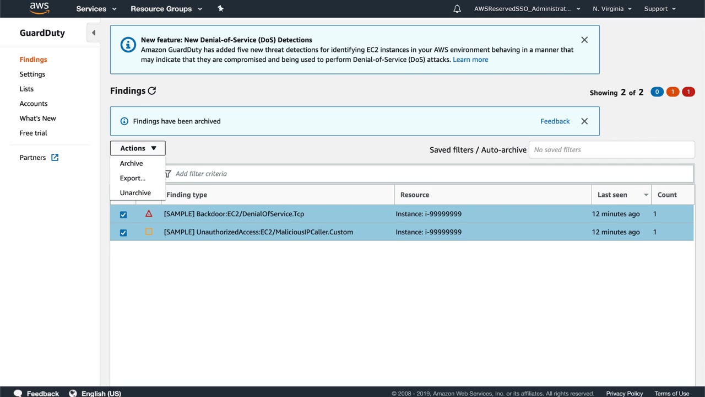Toggle the Actions dropdown button
The height and width of the screenshot is (397, 705).
pyautogui.click(x=138, y=148)
